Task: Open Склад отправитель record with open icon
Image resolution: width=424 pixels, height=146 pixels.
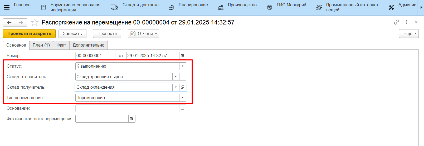Action: (x=183, y=77)
